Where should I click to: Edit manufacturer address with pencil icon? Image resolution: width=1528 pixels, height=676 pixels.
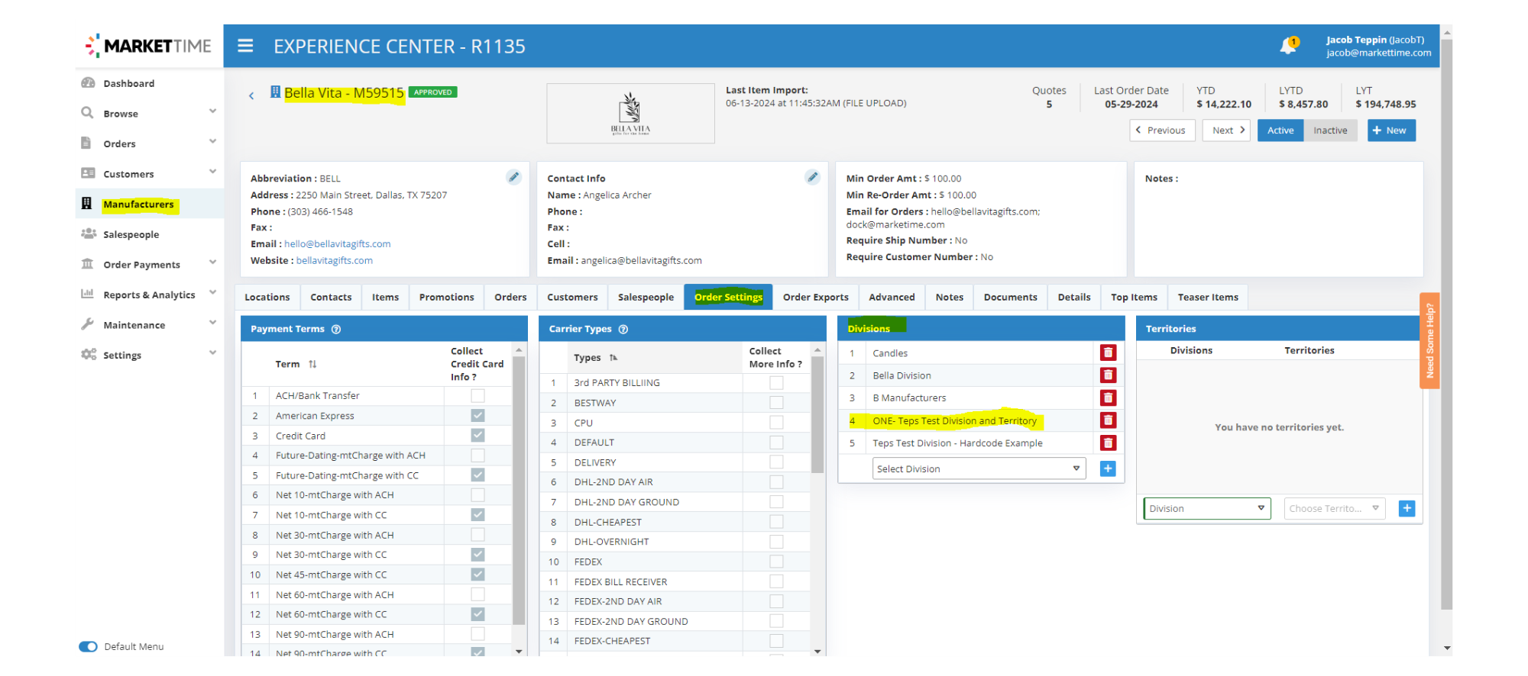514,177
